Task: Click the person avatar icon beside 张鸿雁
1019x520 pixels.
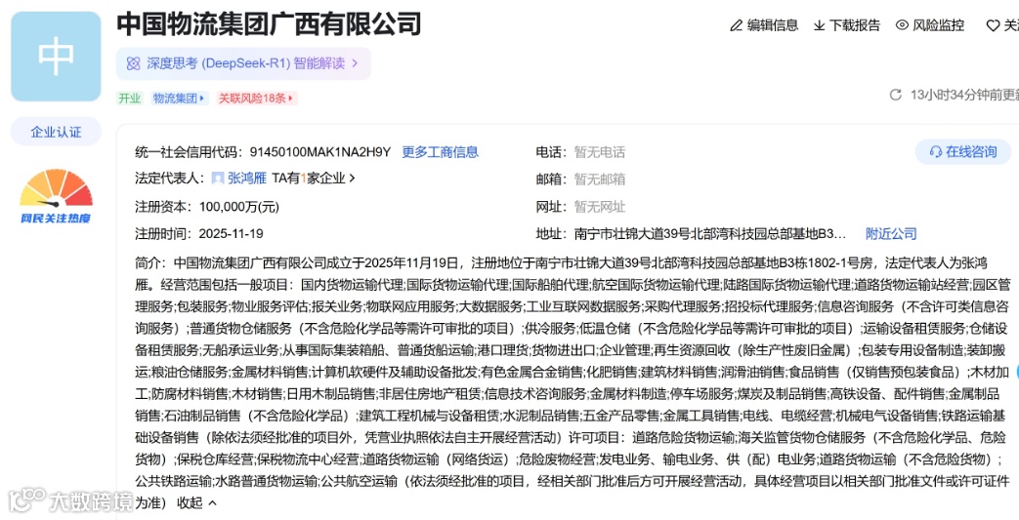Action: (x=219, y=178)
